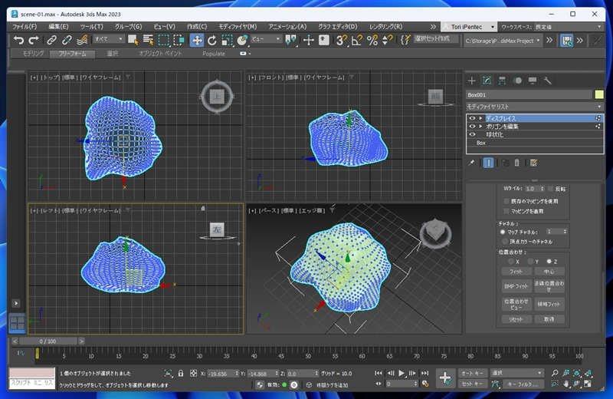Click the リセット button
Image resolution: width=613 pixels, height=399 pixels.
[516, 319]
